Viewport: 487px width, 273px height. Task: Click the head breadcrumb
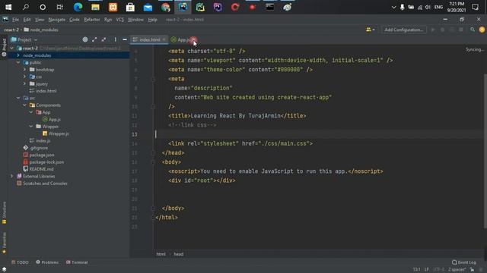point(179,254)
